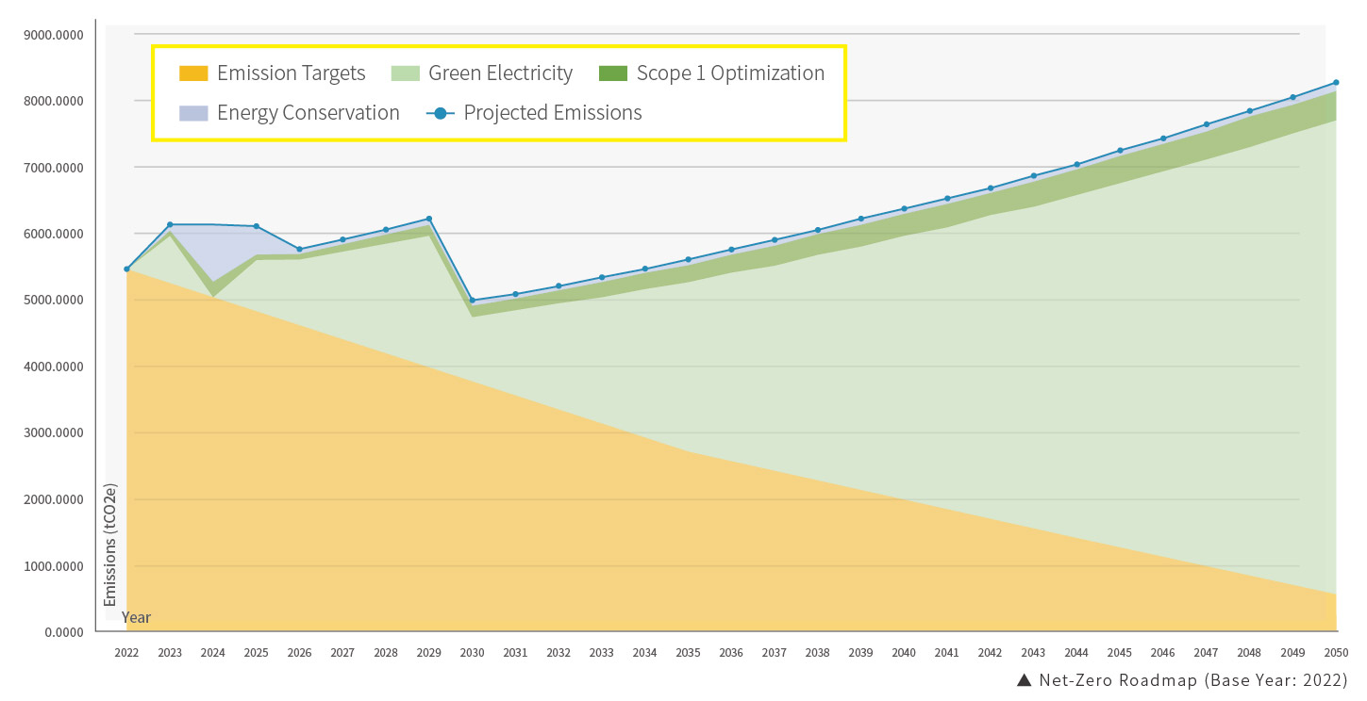Click the 2029 x-axis year label
The width and height of the screenshot is (1367, 701).
click(429, 652)
